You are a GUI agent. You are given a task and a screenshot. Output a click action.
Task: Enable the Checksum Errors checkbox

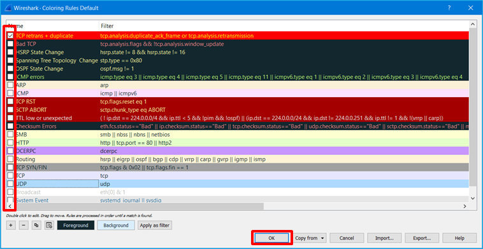click(x=10, y=126)
